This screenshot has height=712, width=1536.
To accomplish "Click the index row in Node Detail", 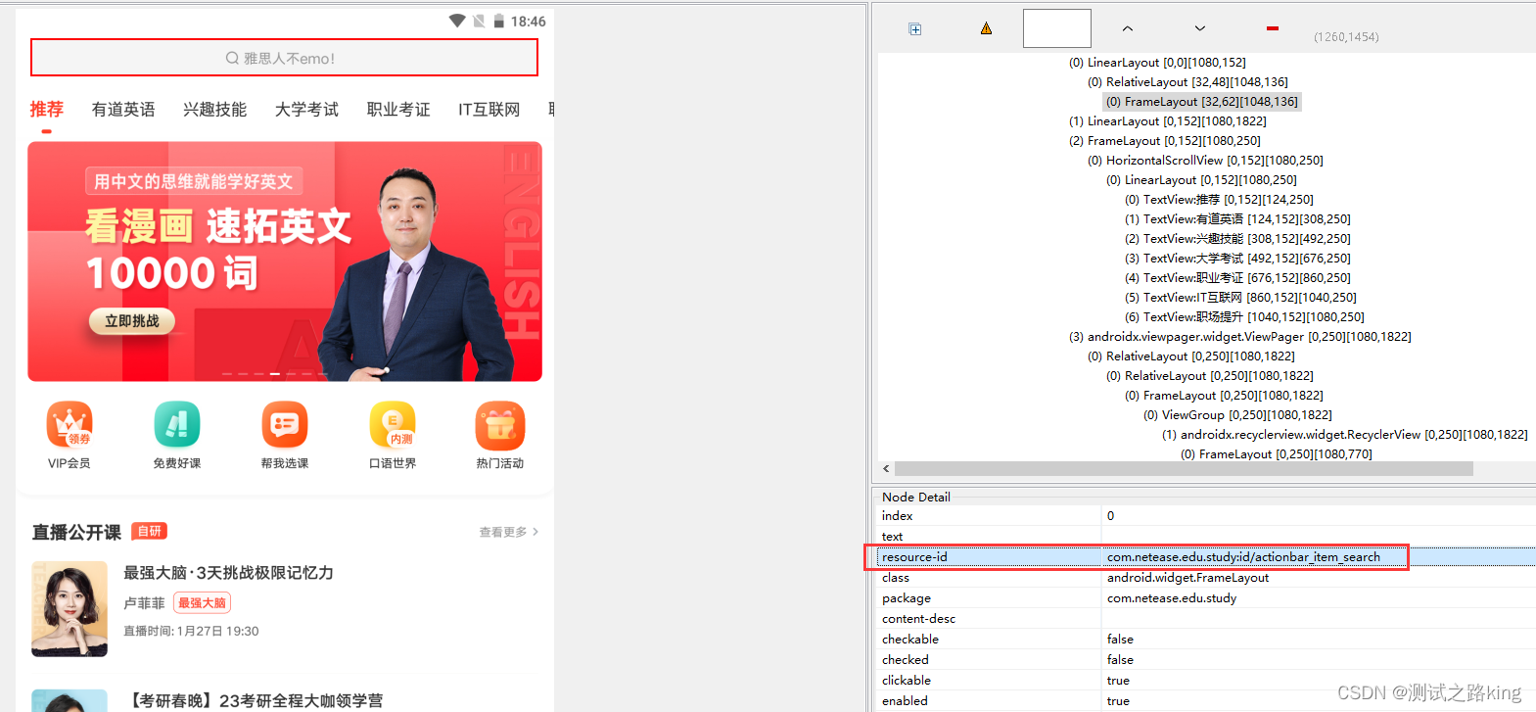I will [1204, 516].
